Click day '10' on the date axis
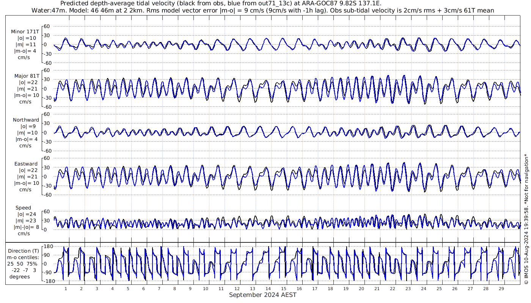The width and height of the screenshot is (531, 303). 206,289
